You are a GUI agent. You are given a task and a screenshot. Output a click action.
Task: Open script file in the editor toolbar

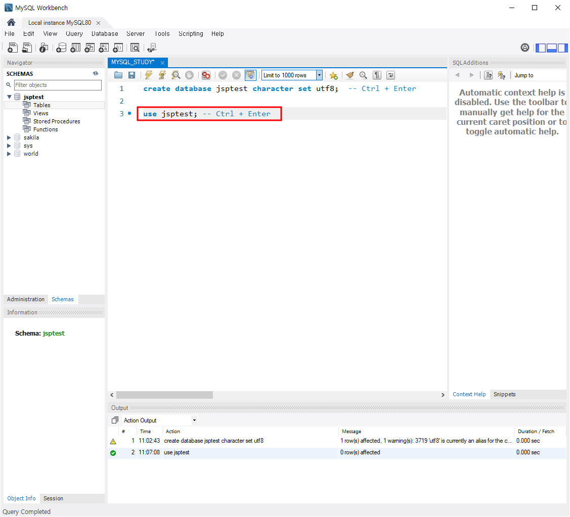click(x=118, y=75)
